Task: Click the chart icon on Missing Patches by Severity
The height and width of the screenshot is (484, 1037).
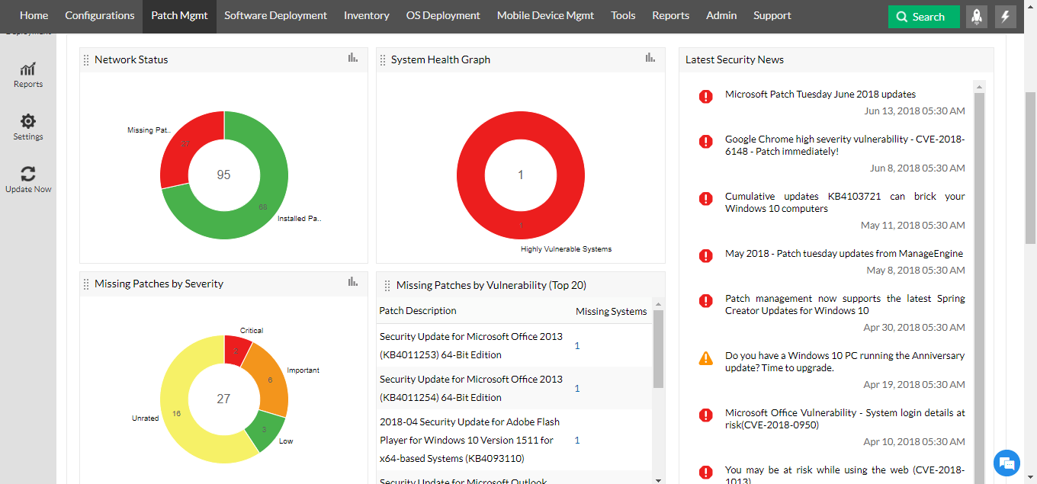Action: pos(352,282)
